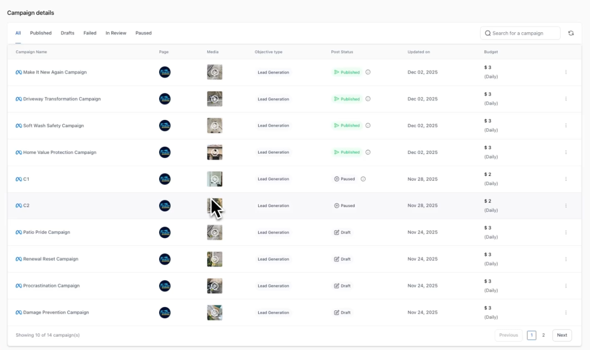Click info icon beside Driveway Transformation's Published status
Screen dimensions: 590x350
pyautogui.click(x=368, y=99)
